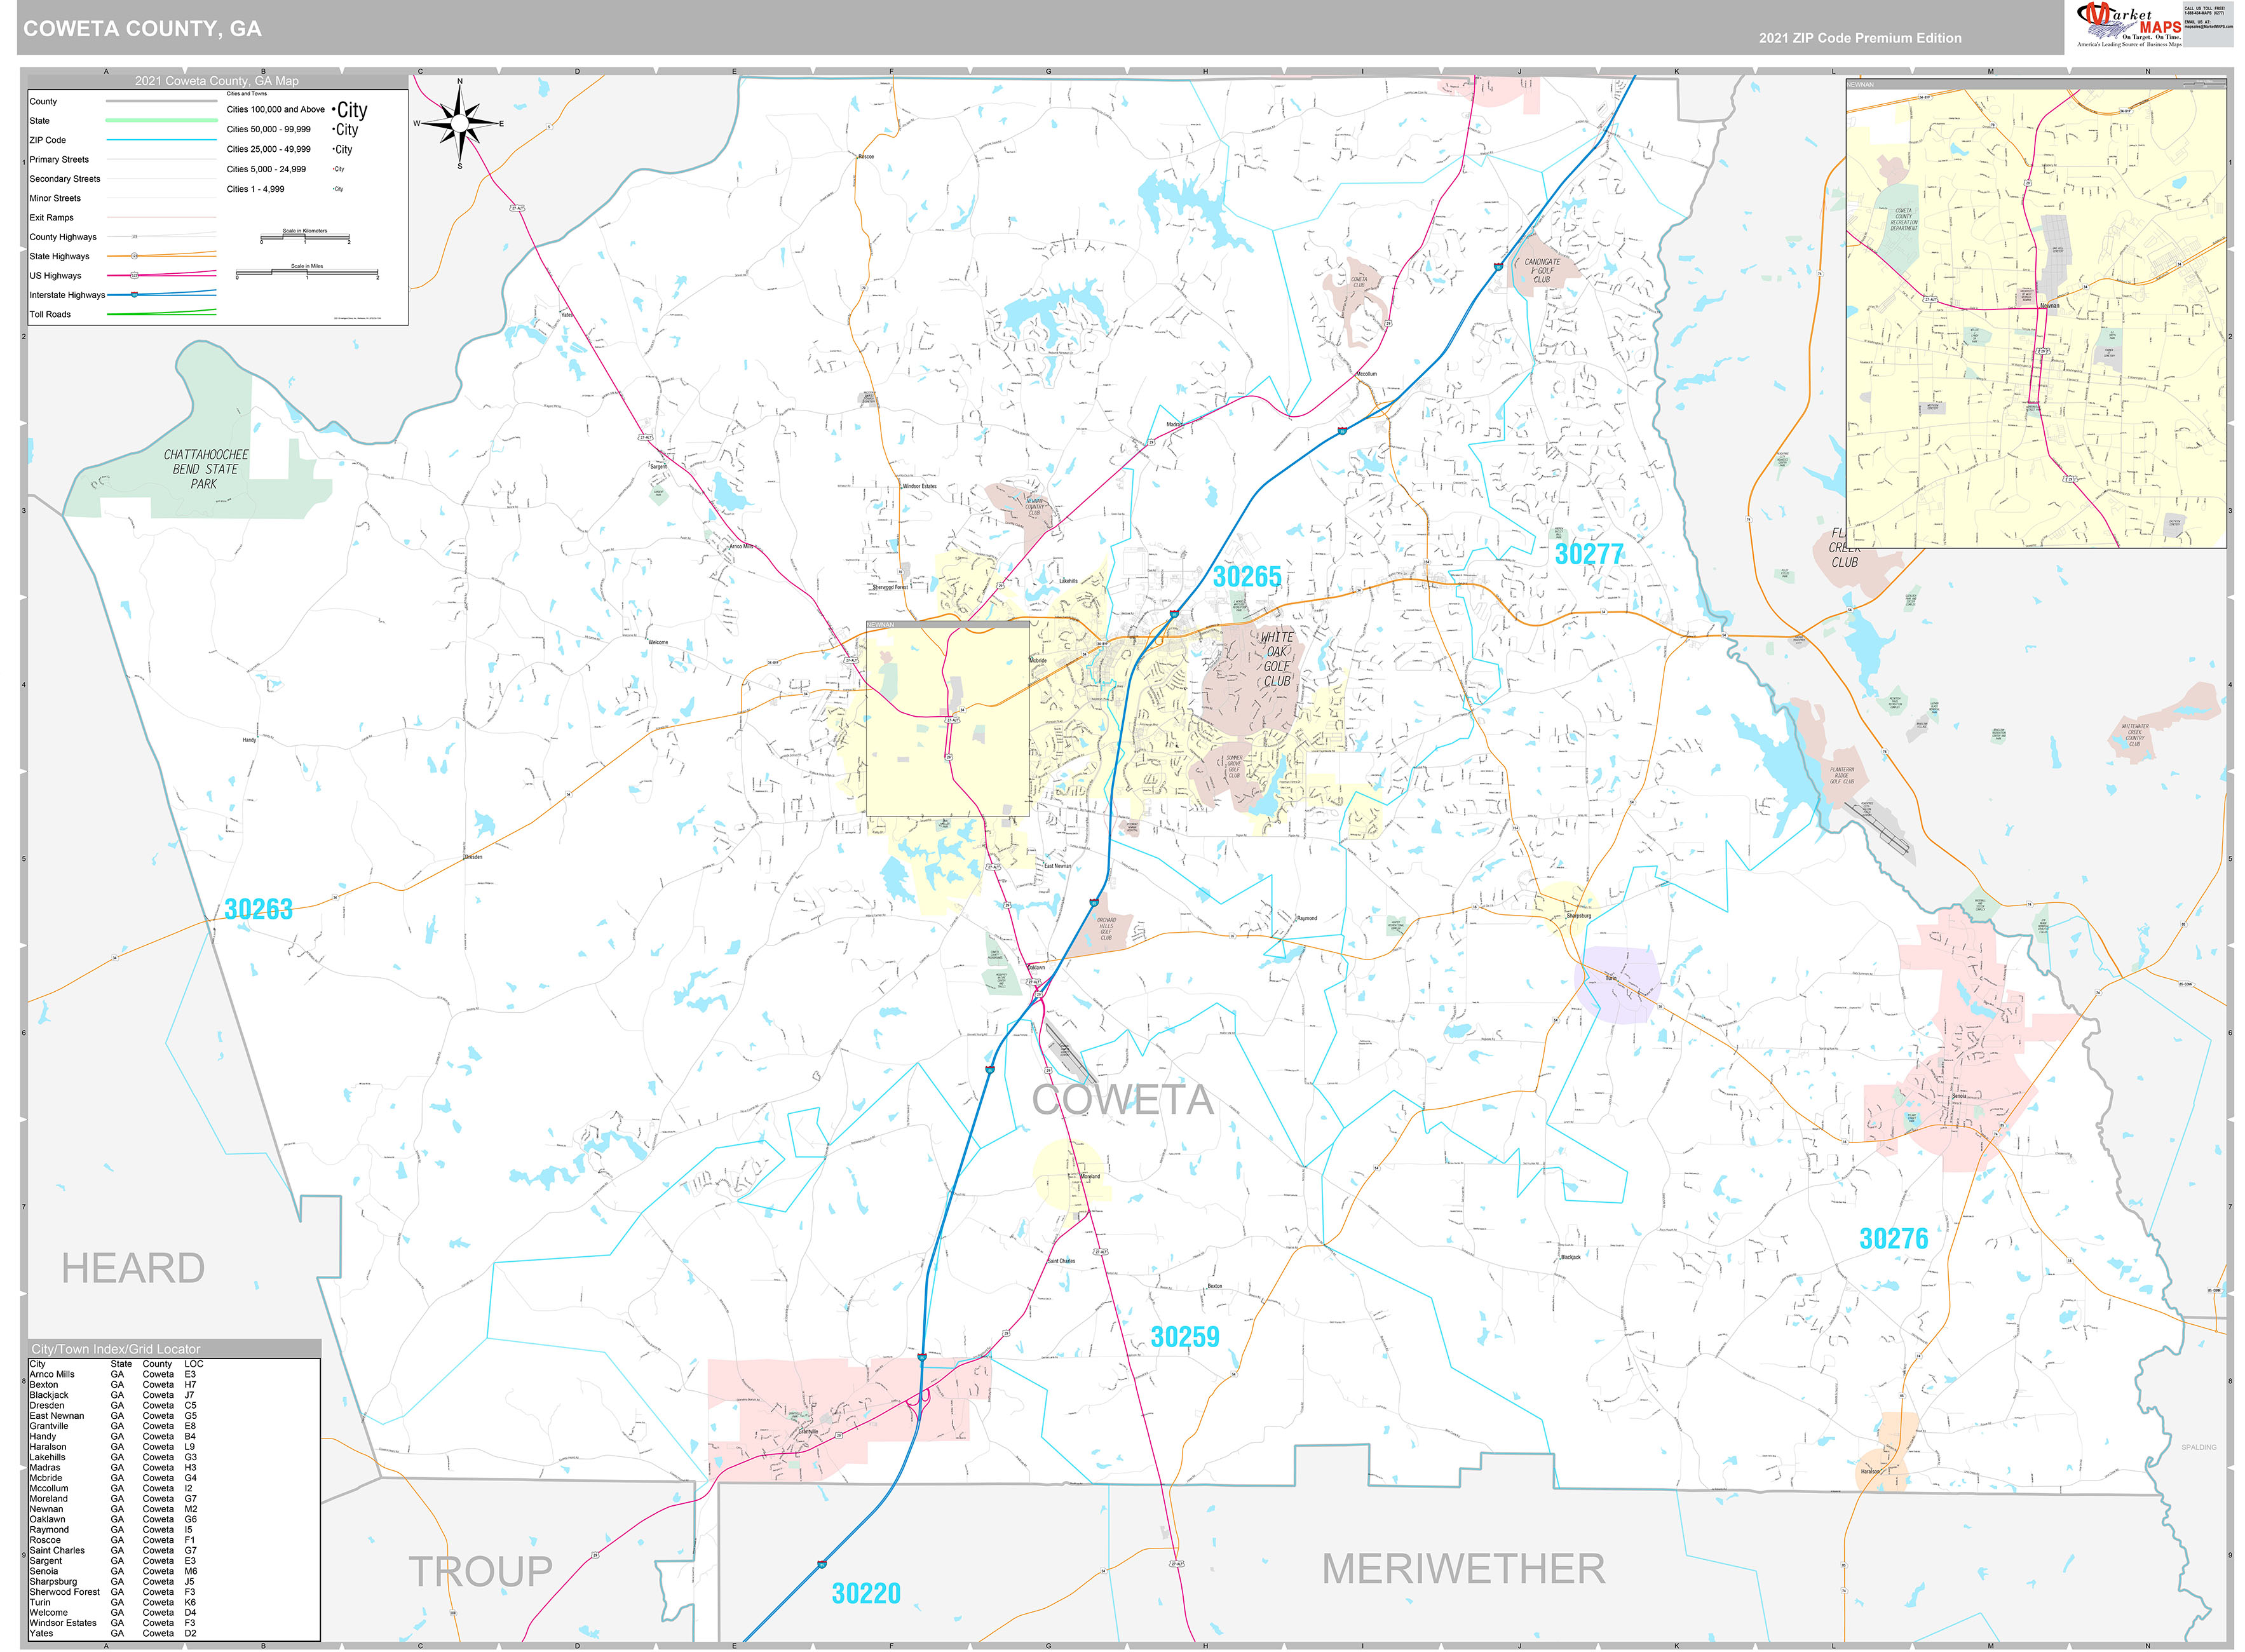Screen dimensions: 2245x1652
Task: Select Cities 1 - 4,999 legend entry
Action: [x=285, y=189]
